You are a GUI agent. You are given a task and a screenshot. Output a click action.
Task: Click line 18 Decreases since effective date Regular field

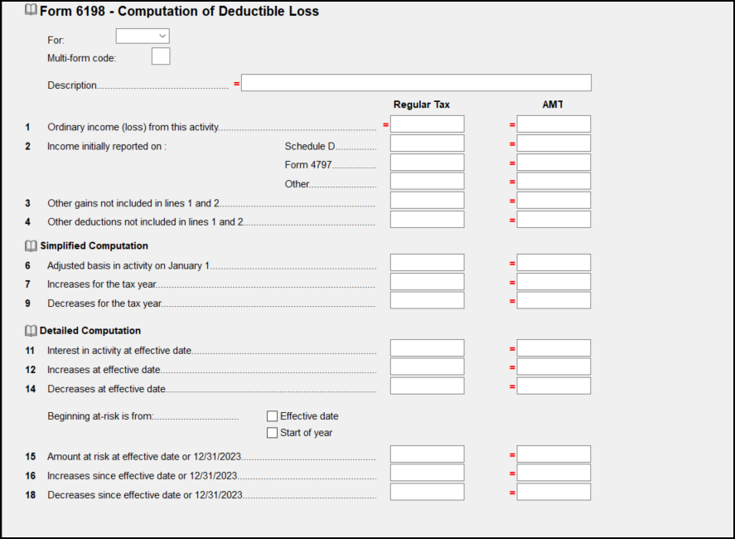427,492
